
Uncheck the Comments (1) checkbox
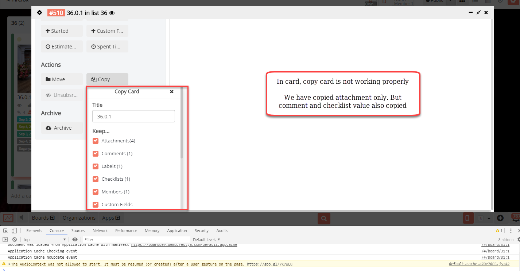(x=95, y=153)
